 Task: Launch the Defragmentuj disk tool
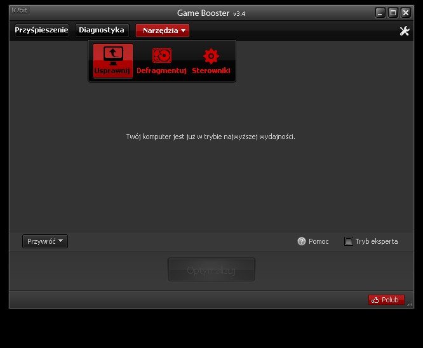click(161, 61)
